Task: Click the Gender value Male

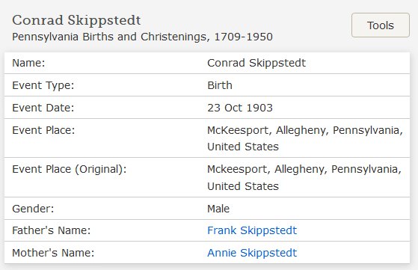Action: pyautogui.click(x=218, y=209)
